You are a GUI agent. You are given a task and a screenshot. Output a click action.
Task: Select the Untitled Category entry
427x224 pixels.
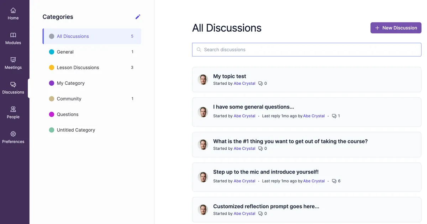(x=76, y=130)
